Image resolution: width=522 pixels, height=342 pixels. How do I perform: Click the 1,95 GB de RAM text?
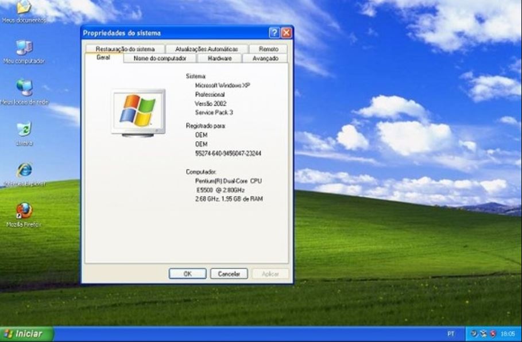242,199
